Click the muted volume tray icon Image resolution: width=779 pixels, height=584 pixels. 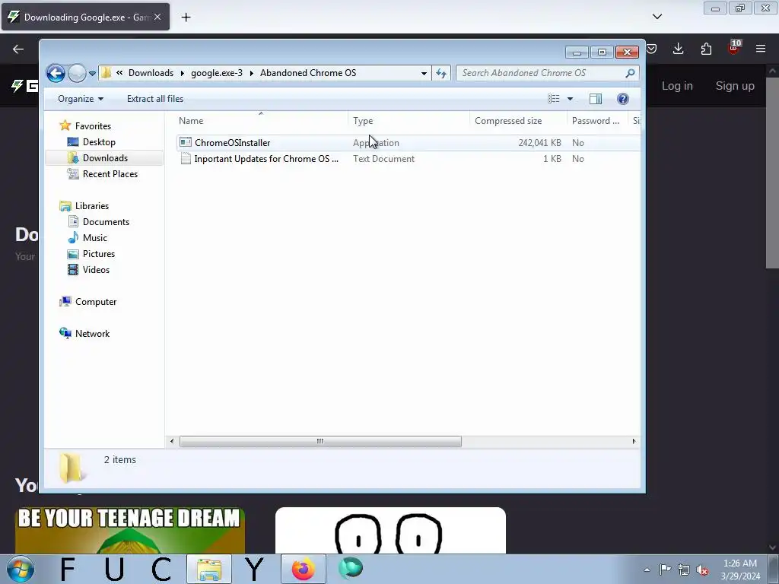coord(702,570)
